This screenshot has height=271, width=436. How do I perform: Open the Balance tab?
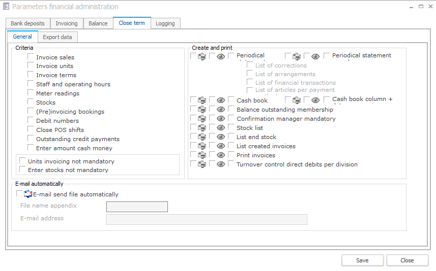coord(98,23)
